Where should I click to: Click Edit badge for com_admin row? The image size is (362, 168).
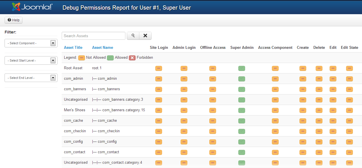point(333,79)
